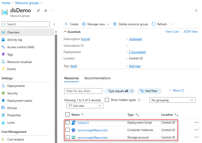Check the inlineCLI row checkbox
Viewport: 202px width, 143px height.
[68, 122]
